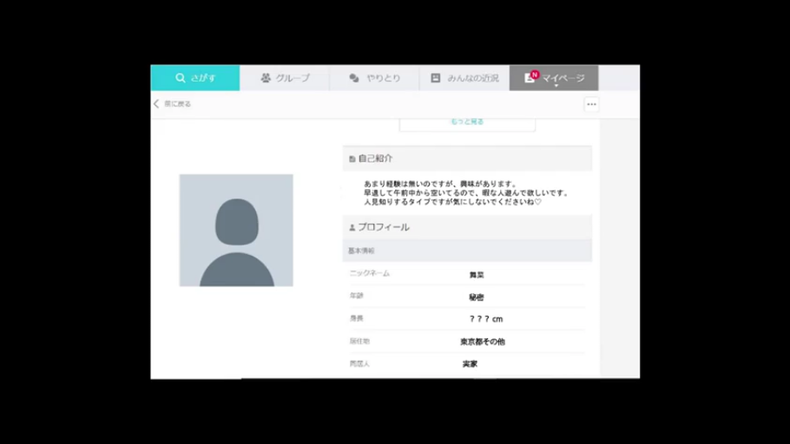Expand the マイページ dropdown arrow
Image resolution: width=790 pixels, height=444 pixels.
tap(556, 86)
